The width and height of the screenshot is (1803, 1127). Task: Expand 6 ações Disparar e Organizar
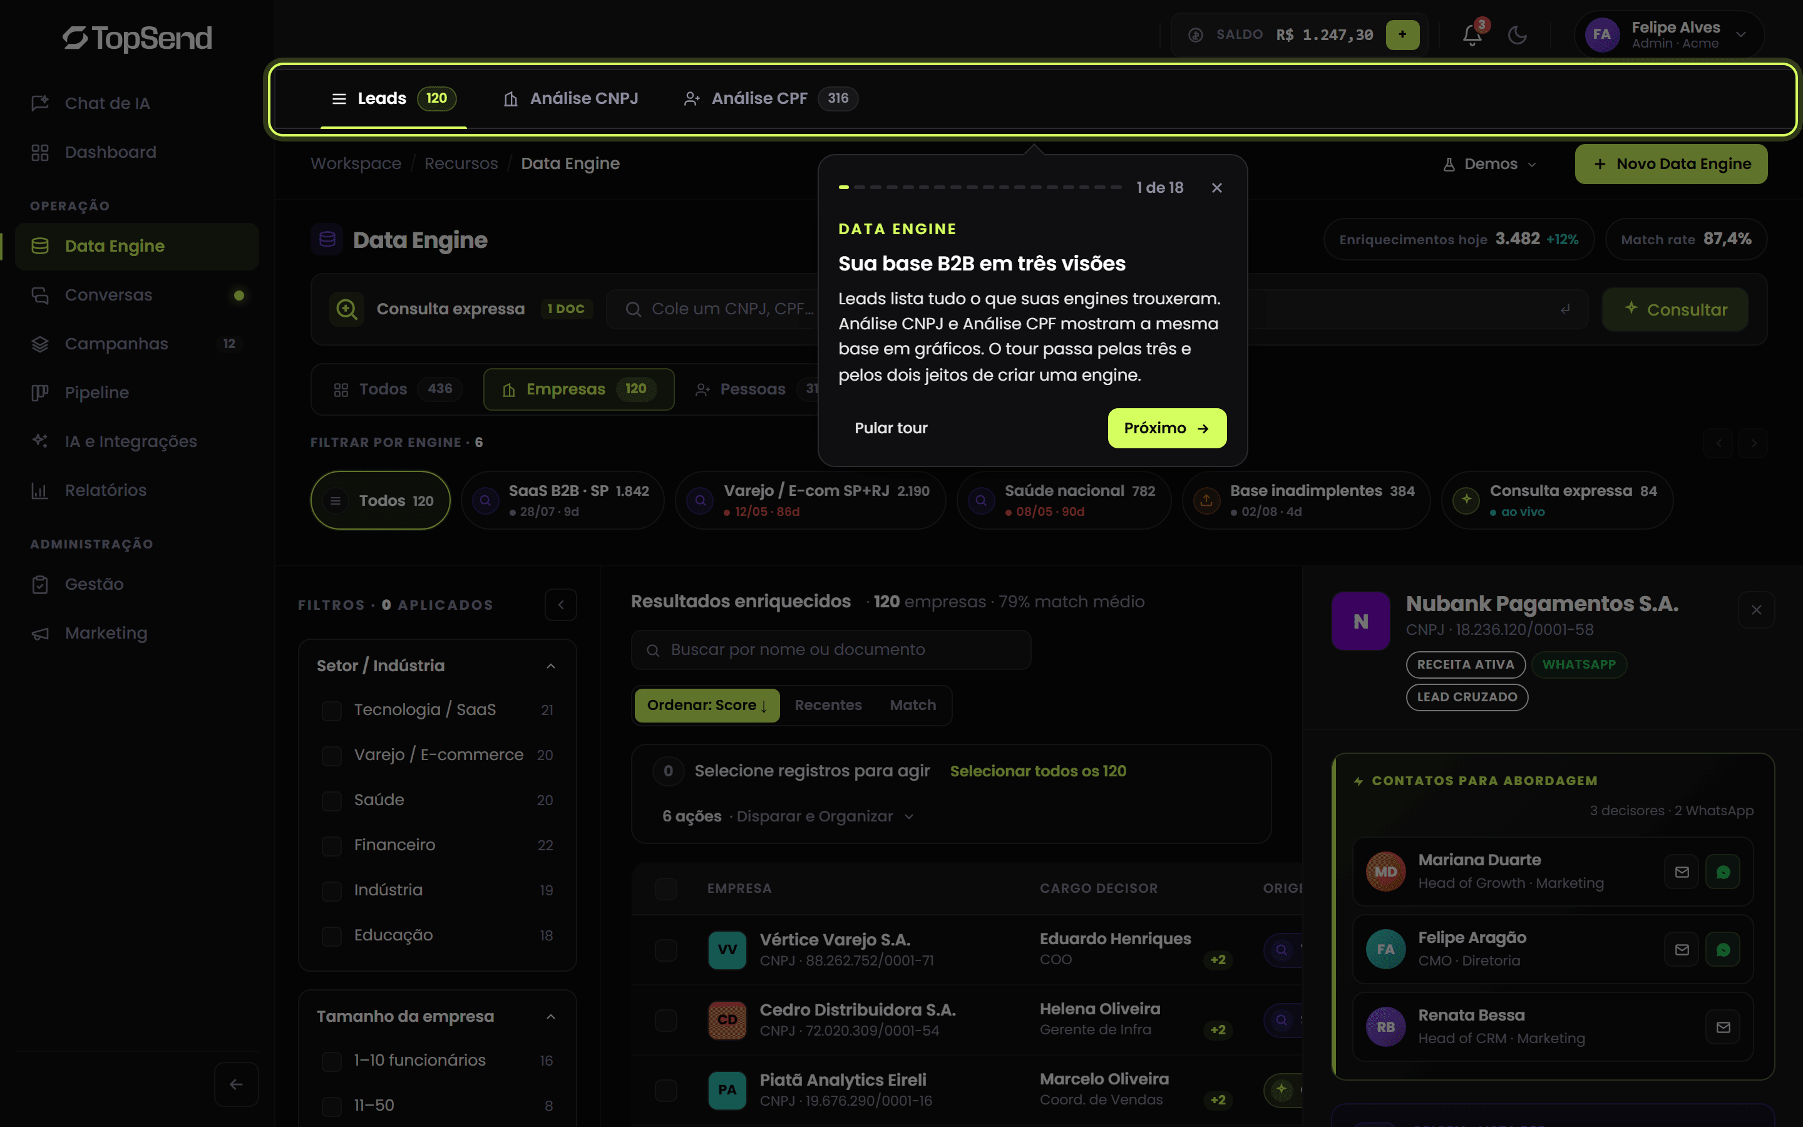click(x=788, y=816)
